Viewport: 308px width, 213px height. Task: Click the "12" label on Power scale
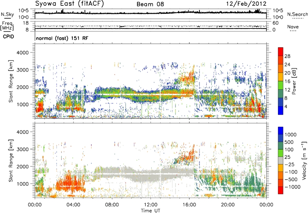click(287, 90)
